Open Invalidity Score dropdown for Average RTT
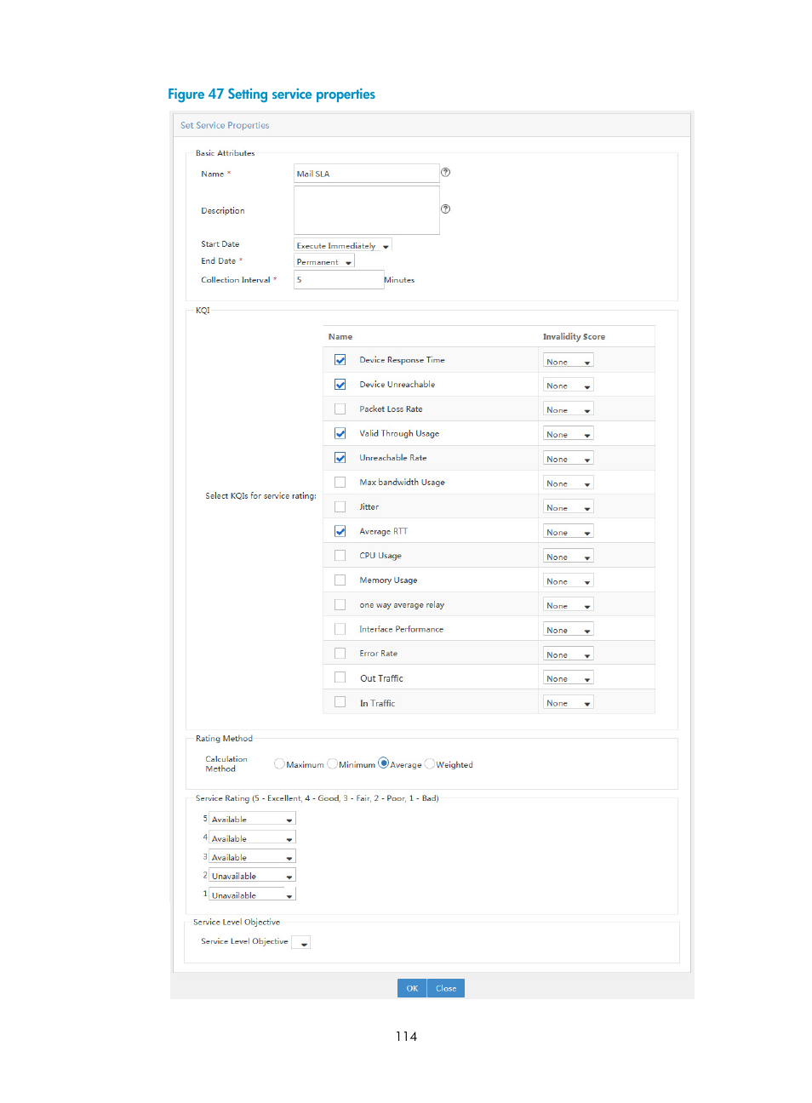Viewport: 812px width, 1103px height. [x=569, y=532]
